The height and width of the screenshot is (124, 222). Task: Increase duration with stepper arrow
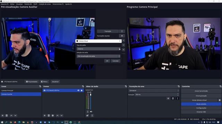178,94
